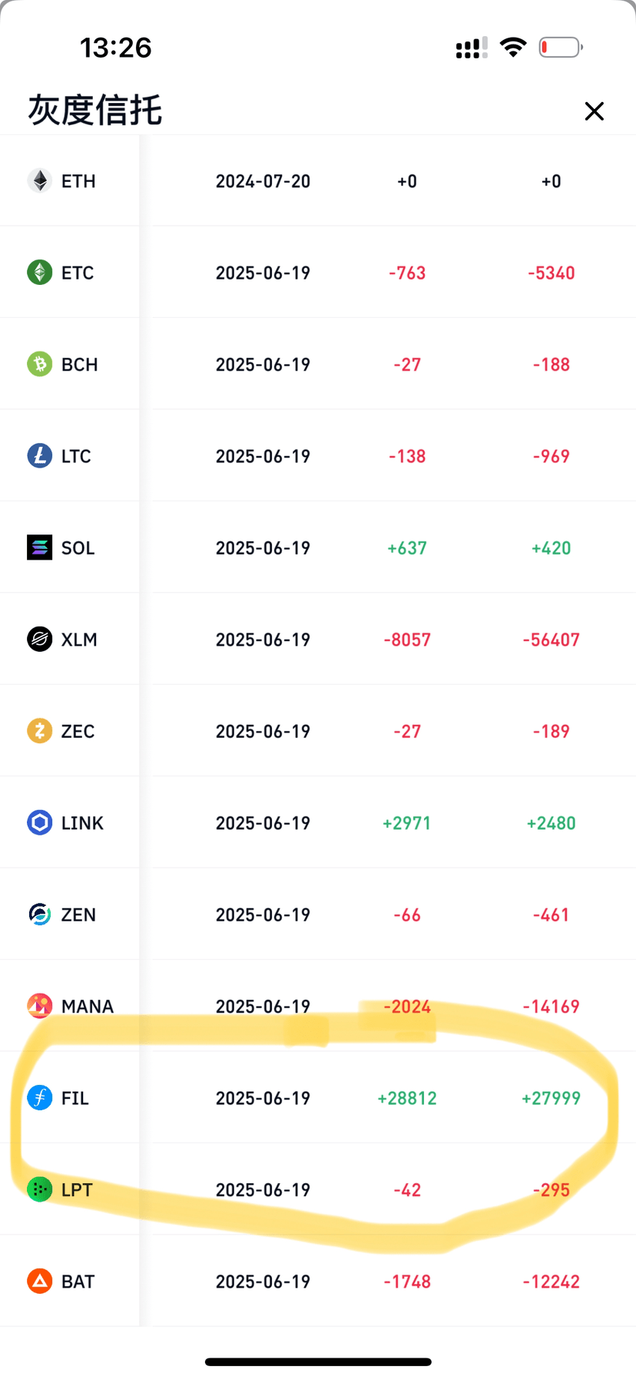
Task: Open the Solana SOL icon
Action: [40, 547]
